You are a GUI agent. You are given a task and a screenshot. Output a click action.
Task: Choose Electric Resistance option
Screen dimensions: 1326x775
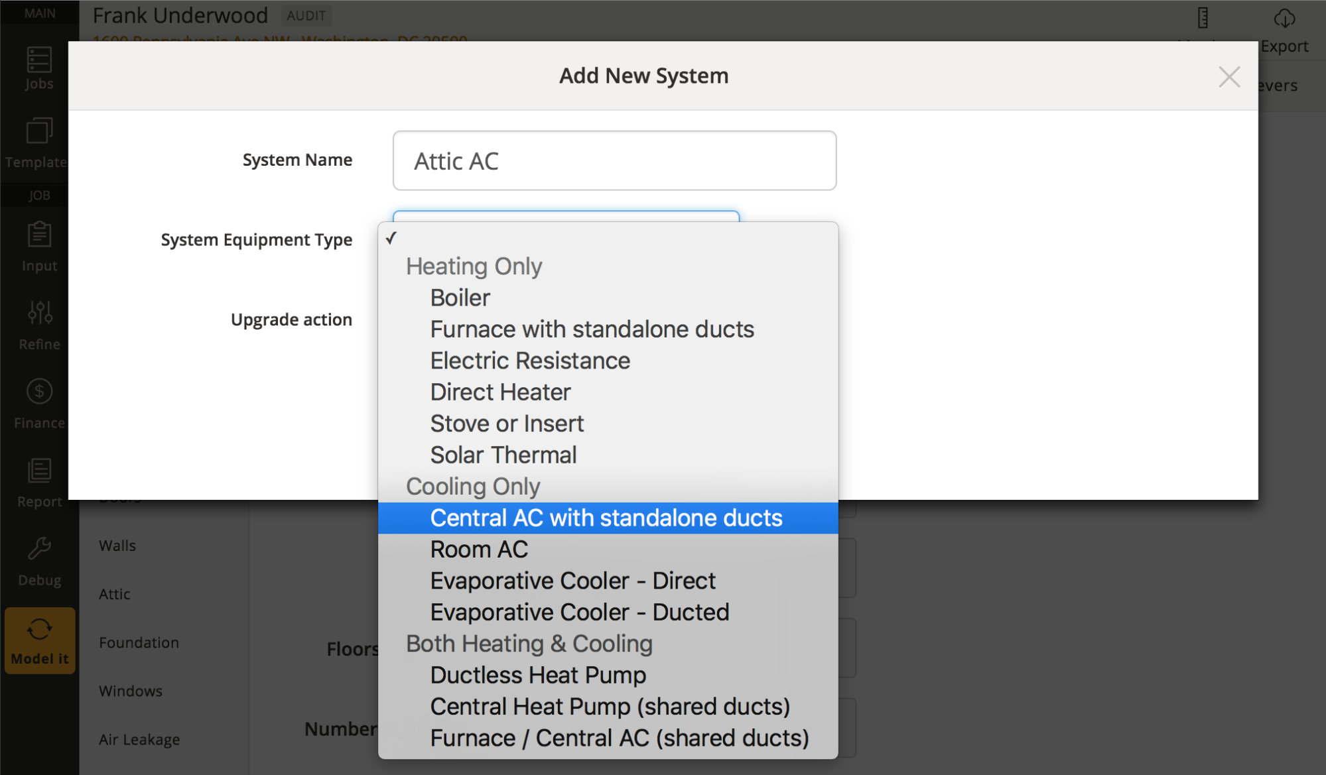(608, 361)
